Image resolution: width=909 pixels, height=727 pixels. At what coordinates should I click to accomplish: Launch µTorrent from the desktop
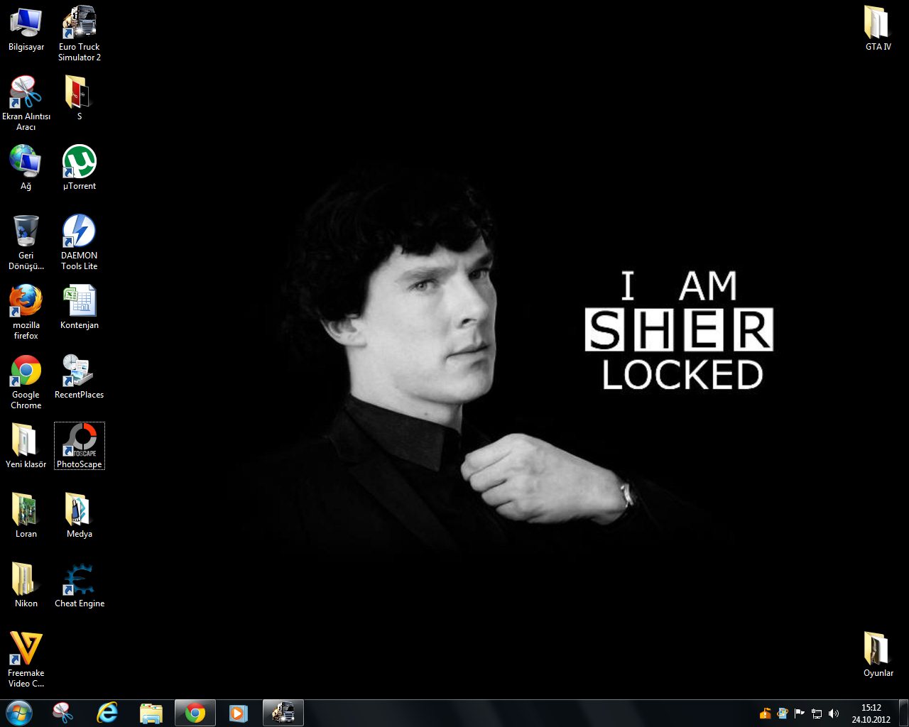click(x=80, y=168)
